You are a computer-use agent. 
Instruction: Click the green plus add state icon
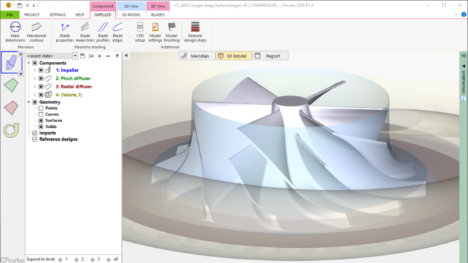pos(99,56)
